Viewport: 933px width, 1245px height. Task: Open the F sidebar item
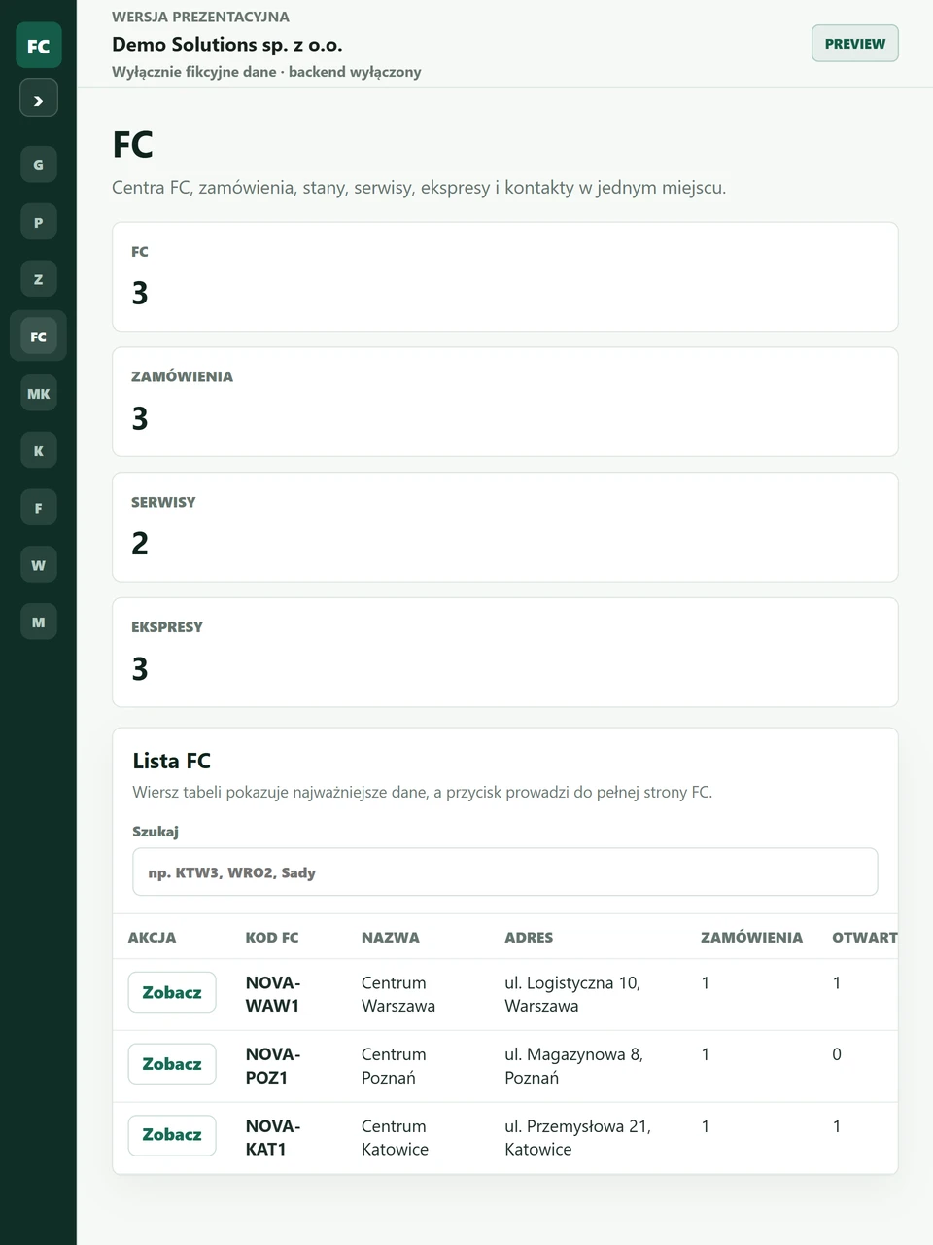point(38,508)
